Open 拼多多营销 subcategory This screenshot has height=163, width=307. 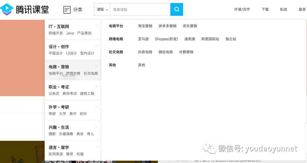pyautogui.click(x=167, y=26)
